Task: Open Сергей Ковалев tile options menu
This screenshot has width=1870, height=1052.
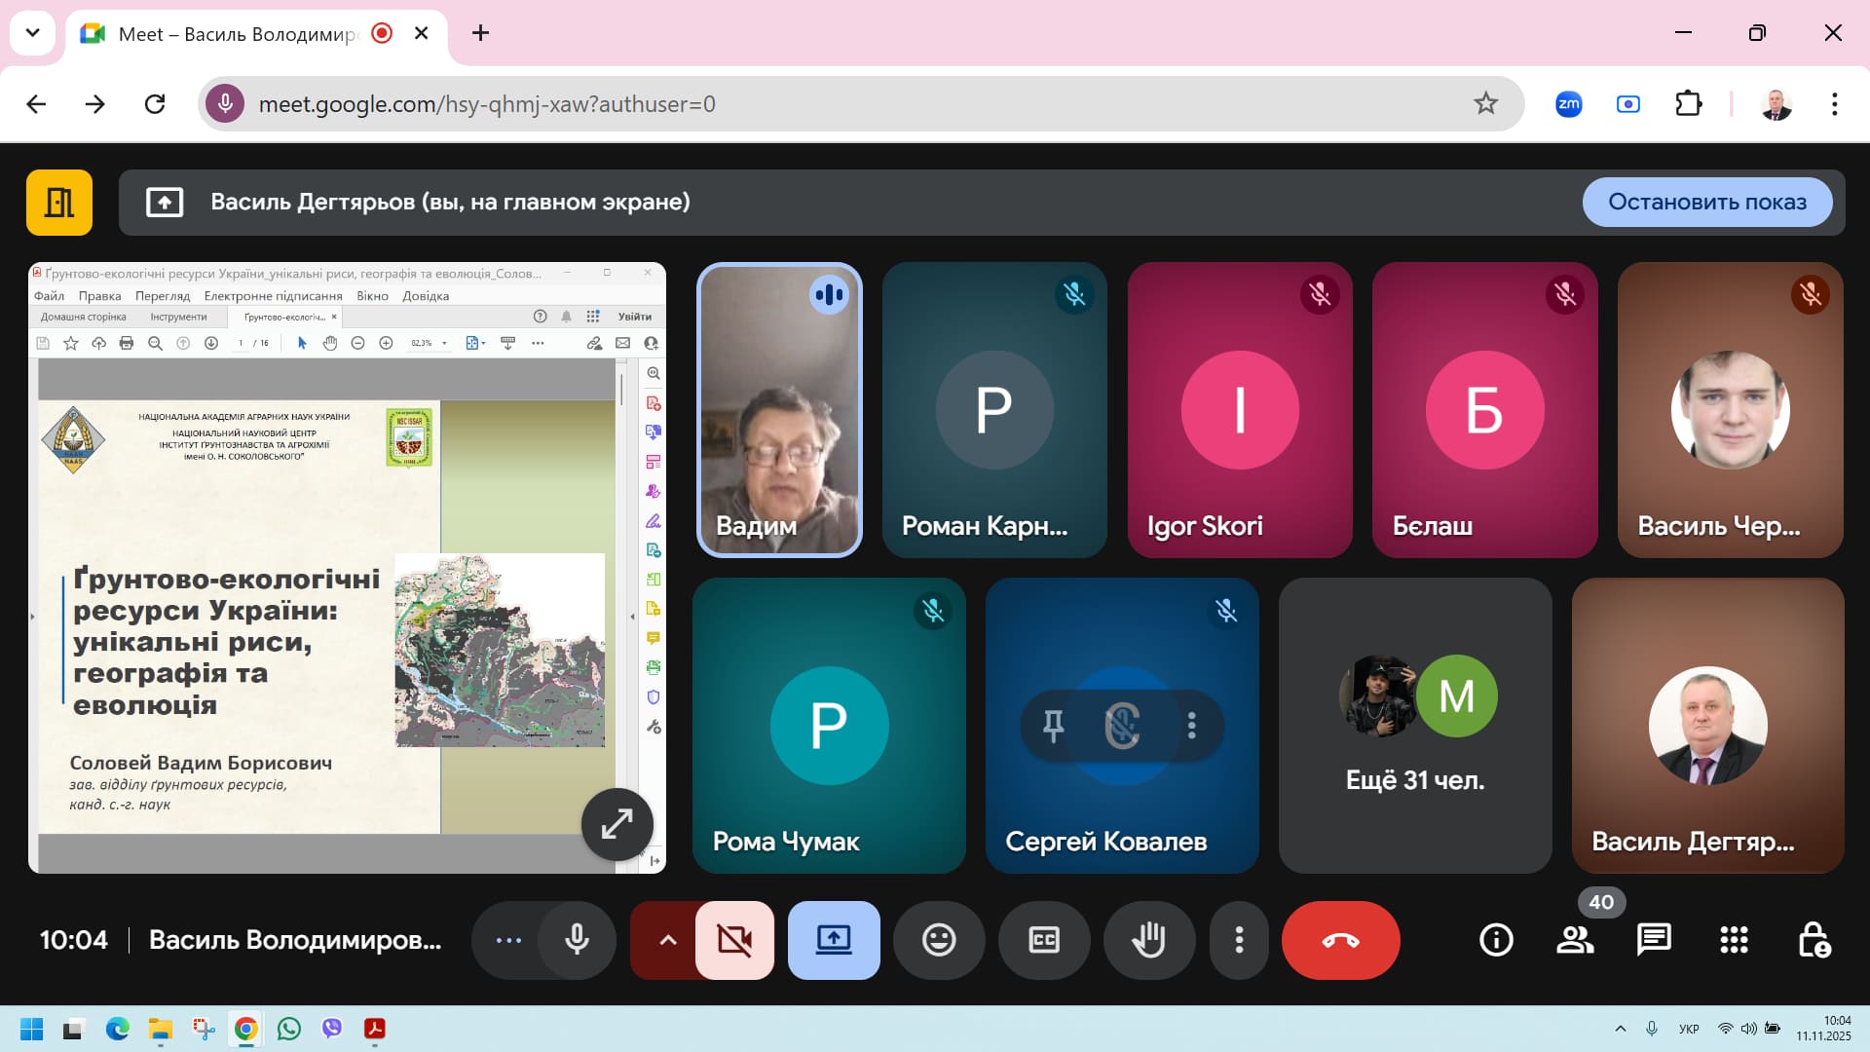Action: point(1191,725)
